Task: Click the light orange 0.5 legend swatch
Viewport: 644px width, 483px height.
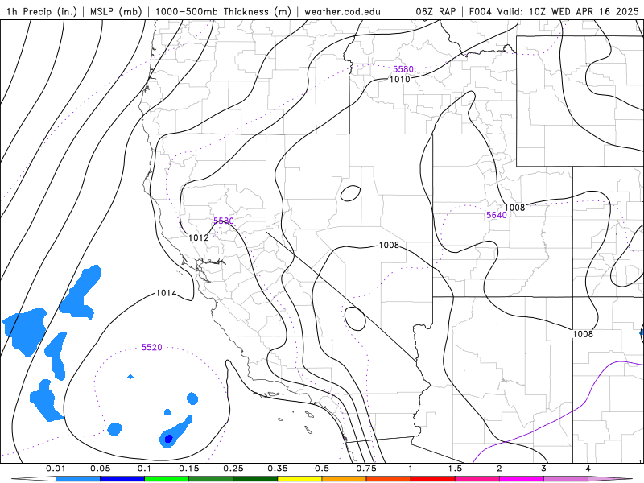Action: [x=345, y=479]
